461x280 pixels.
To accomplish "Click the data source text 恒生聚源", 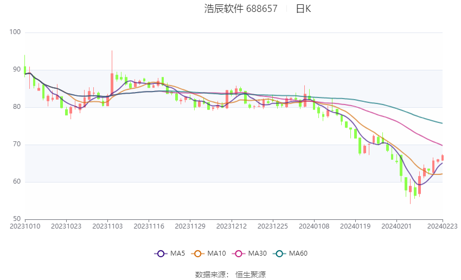I will point(251,275).
